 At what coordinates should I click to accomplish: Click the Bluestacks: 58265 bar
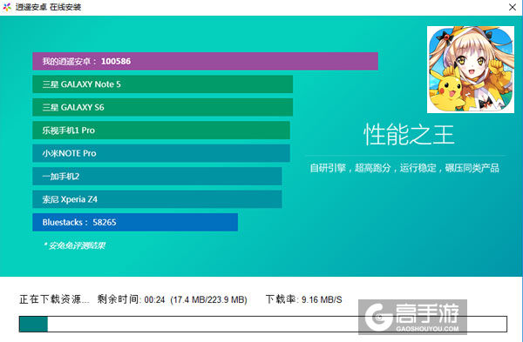[x=135, y=222]
